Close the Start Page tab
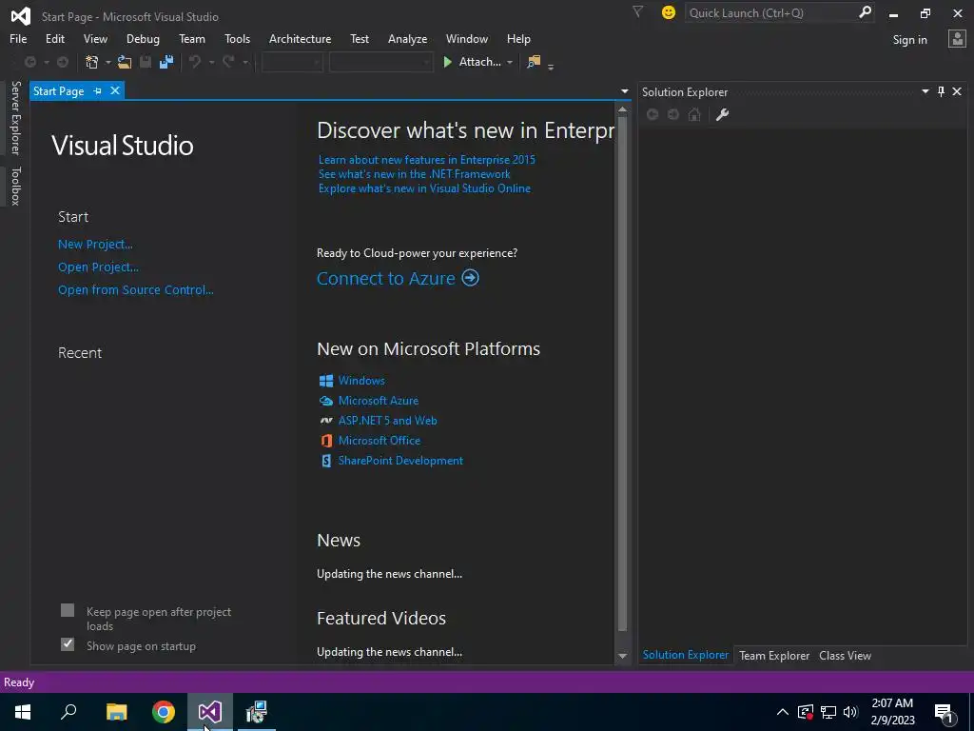Image resolution: width=974 pixels, height=731 pixels. (x=115, y=90)
